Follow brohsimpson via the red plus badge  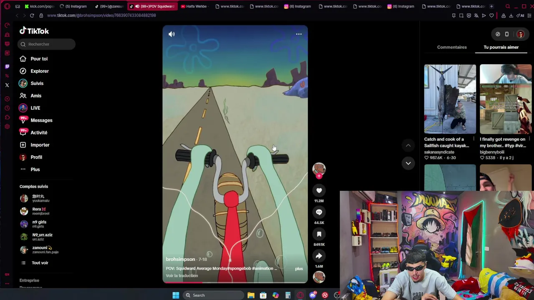click(x=319, y=176)
